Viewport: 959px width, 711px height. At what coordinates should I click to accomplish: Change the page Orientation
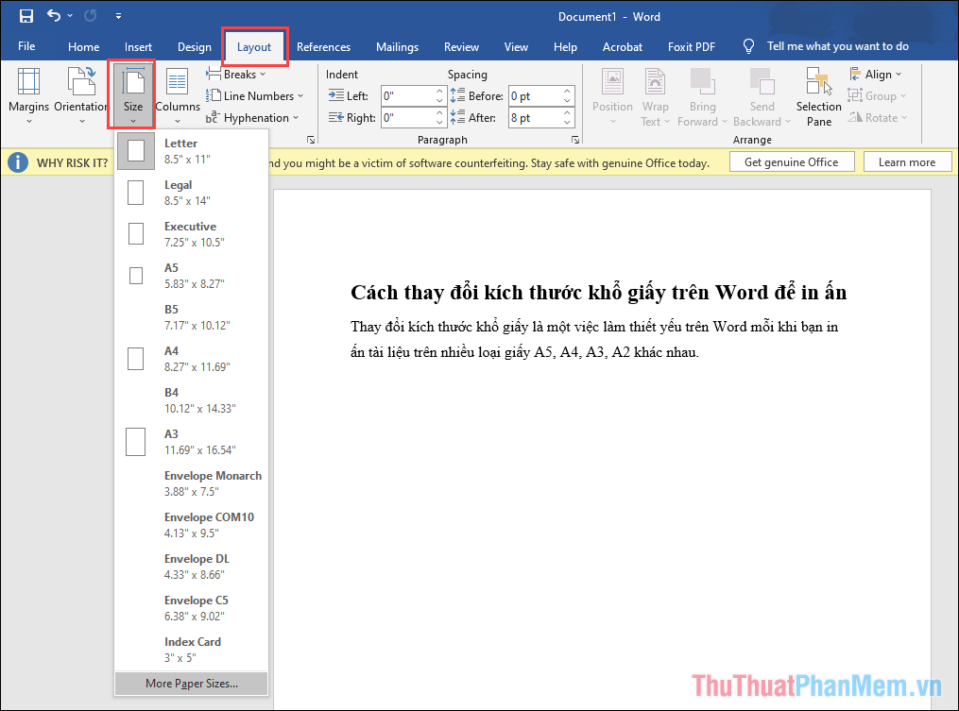(x=80, y=94)
